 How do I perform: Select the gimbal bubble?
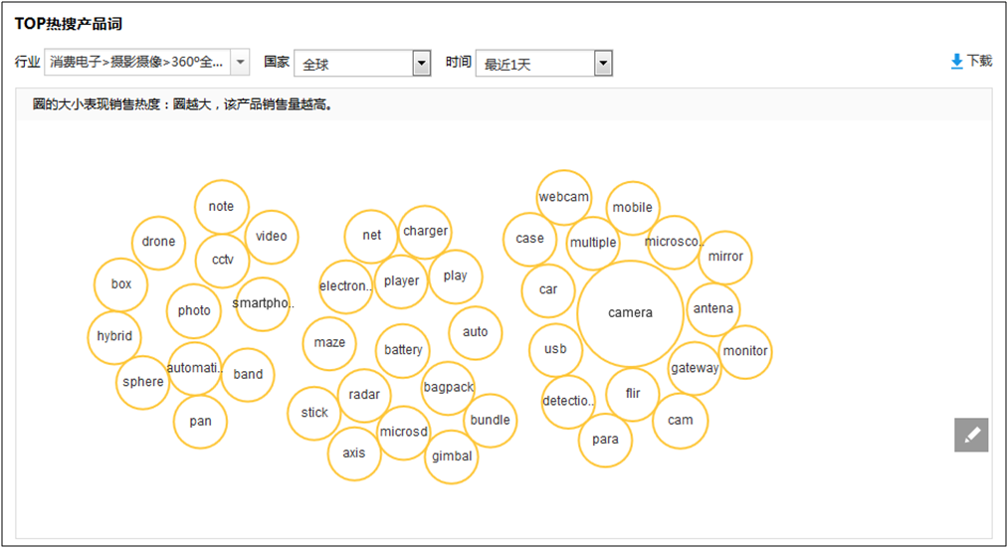pyautogui.click(x=451, y=457)
